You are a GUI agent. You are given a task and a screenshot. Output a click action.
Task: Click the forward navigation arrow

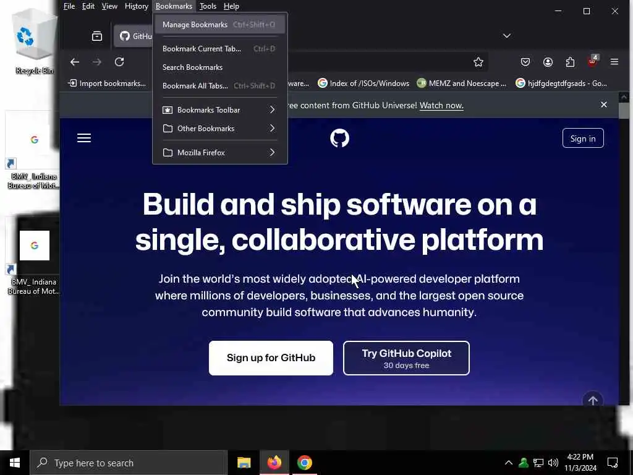pos(97,62)
